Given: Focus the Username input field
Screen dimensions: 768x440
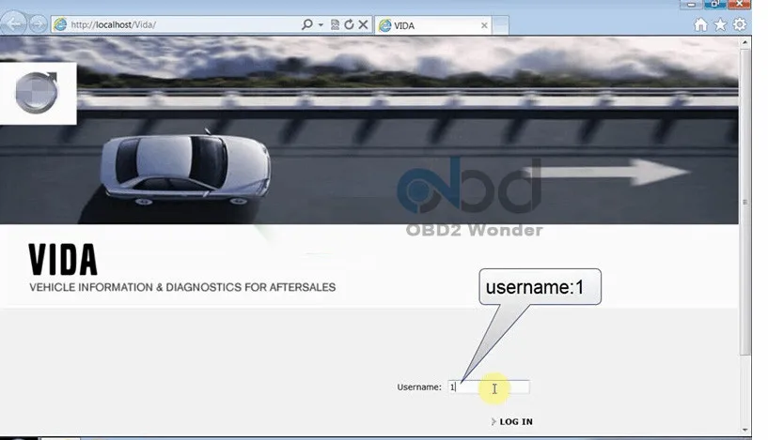Looking at the screenshot, I should 488,387.
